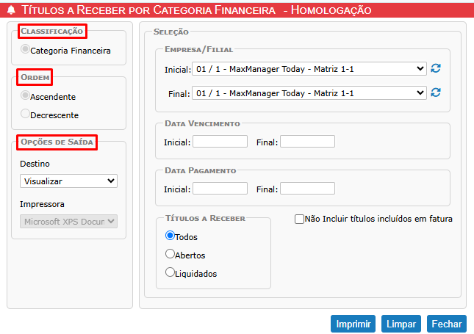Choose the Liquidados radio button
Image resolution: width=474 pixels, height=334 pixels.
coord(170,273)
